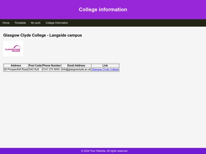
Task: Click the Post Code column header
Action: point(35,66)
